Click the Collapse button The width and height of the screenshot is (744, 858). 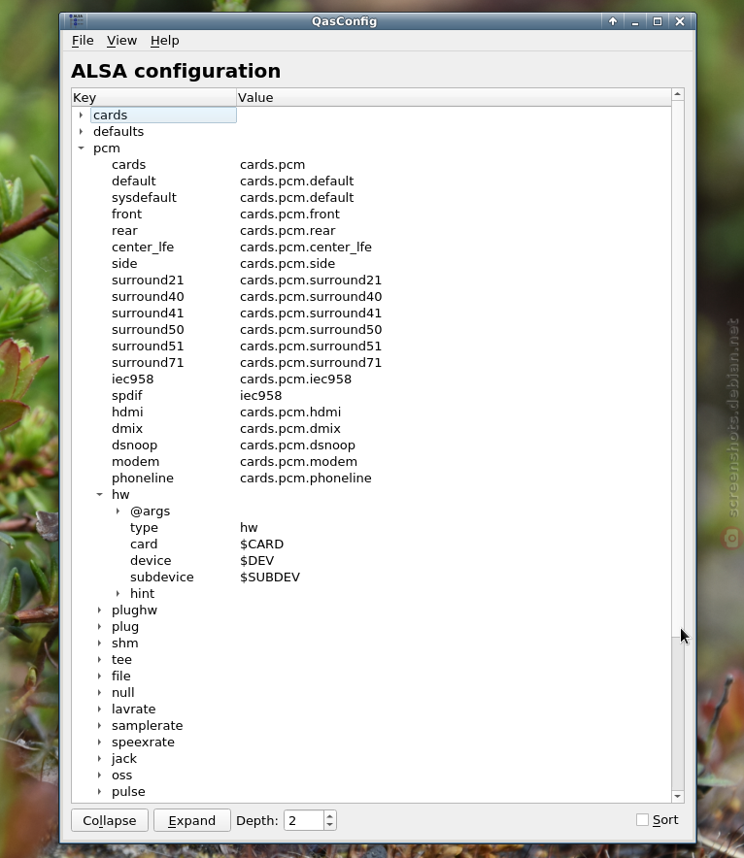coord(110,820)
